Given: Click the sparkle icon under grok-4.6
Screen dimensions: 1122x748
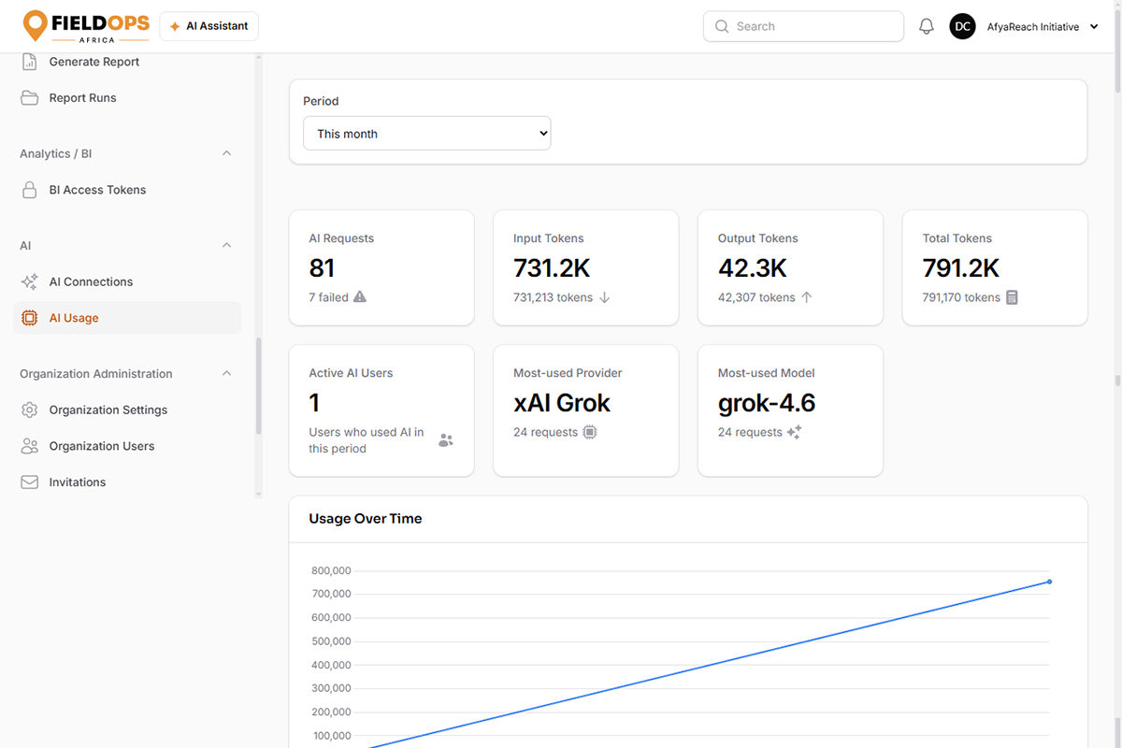Looking at the screenshot, I should (794, 432).
